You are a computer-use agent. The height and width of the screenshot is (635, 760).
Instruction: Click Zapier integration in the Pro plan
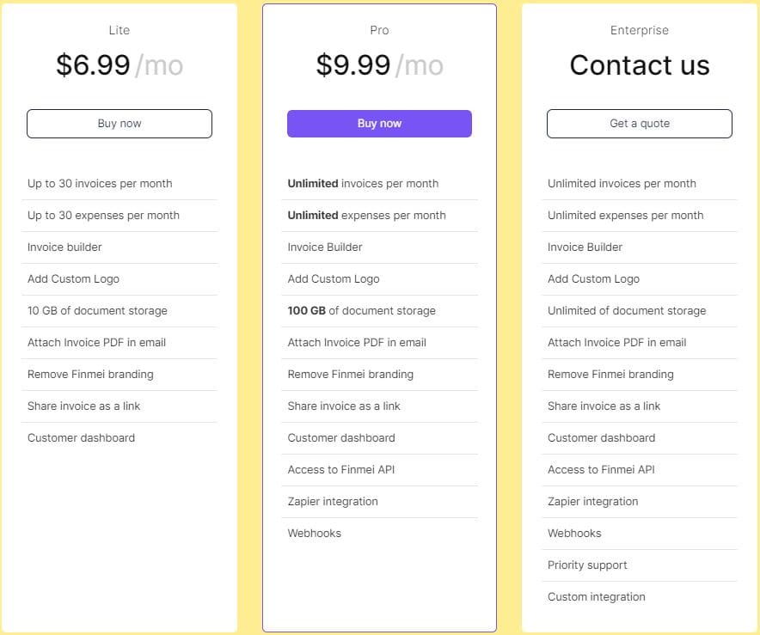333,502
